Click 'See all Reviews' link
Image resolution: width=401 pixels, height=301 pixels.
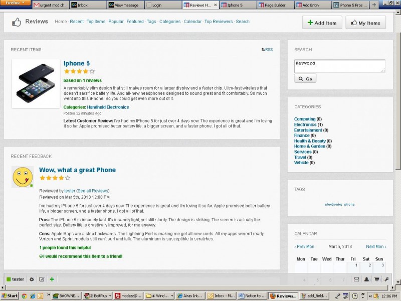[x=93, y=191]
